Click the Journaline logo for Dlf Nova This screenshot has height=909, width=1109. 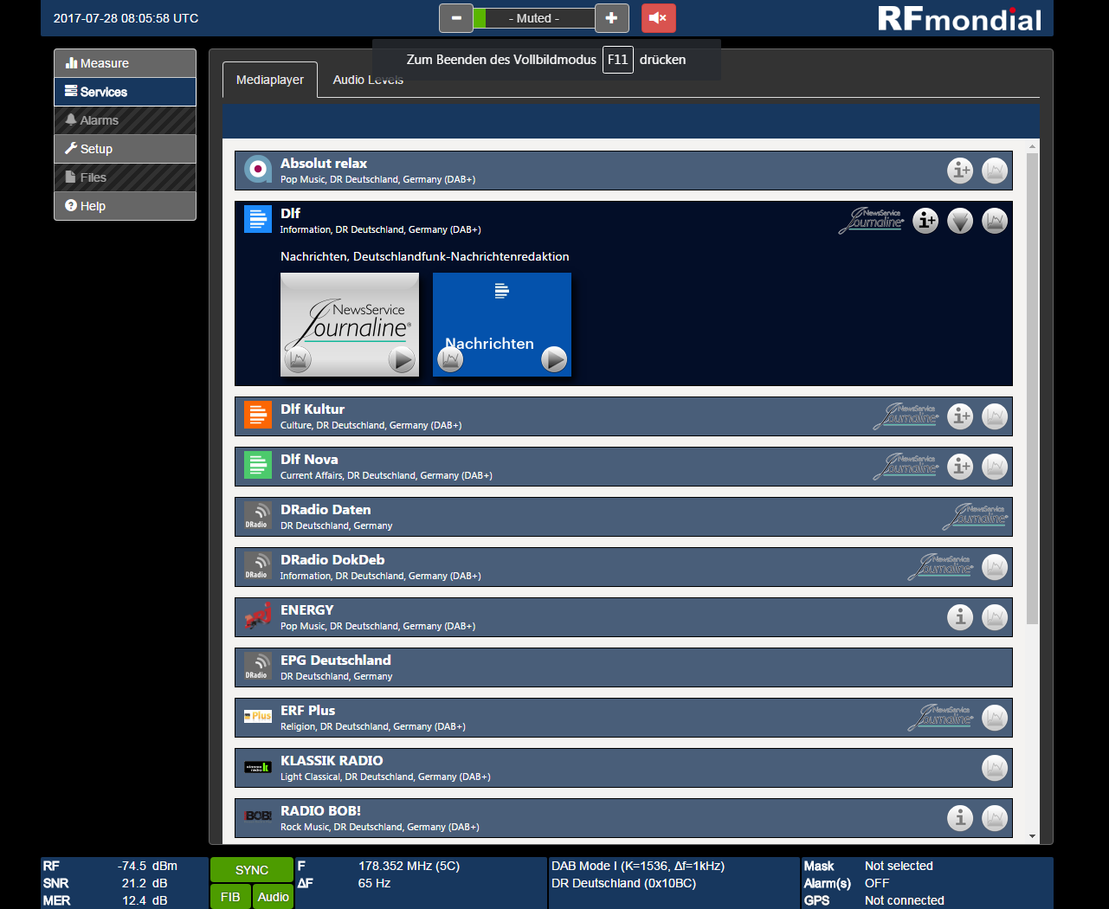[x=906, y=467]
